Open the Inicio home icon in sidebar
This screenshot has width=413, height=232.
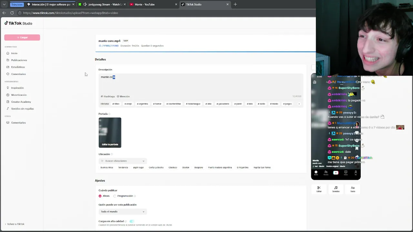pyautogui.click(x=8, y=53)
